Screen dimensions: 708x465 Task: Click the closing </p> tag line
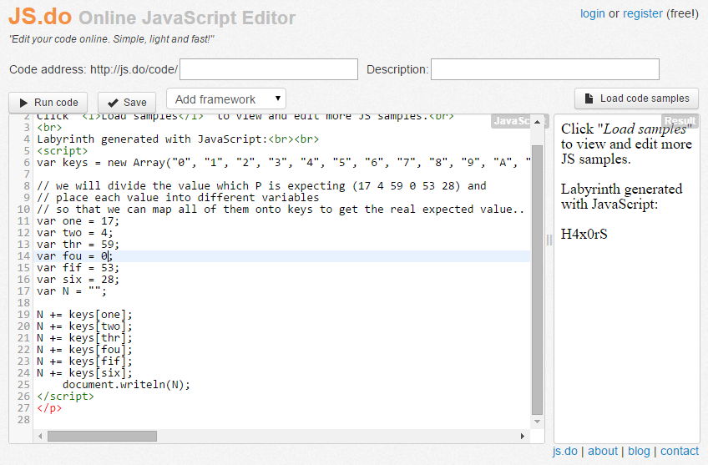(x=49, y=408)
